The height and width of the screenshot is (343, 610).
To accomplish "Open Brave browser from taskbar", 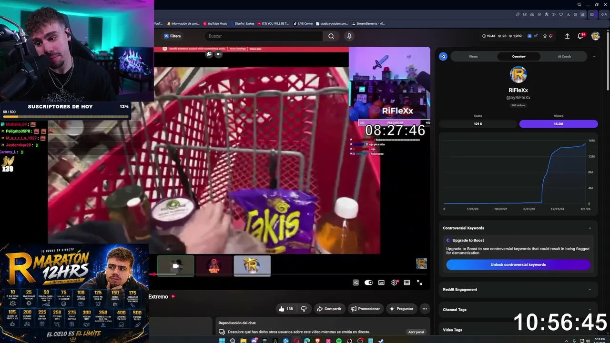I will pos(318,341).
